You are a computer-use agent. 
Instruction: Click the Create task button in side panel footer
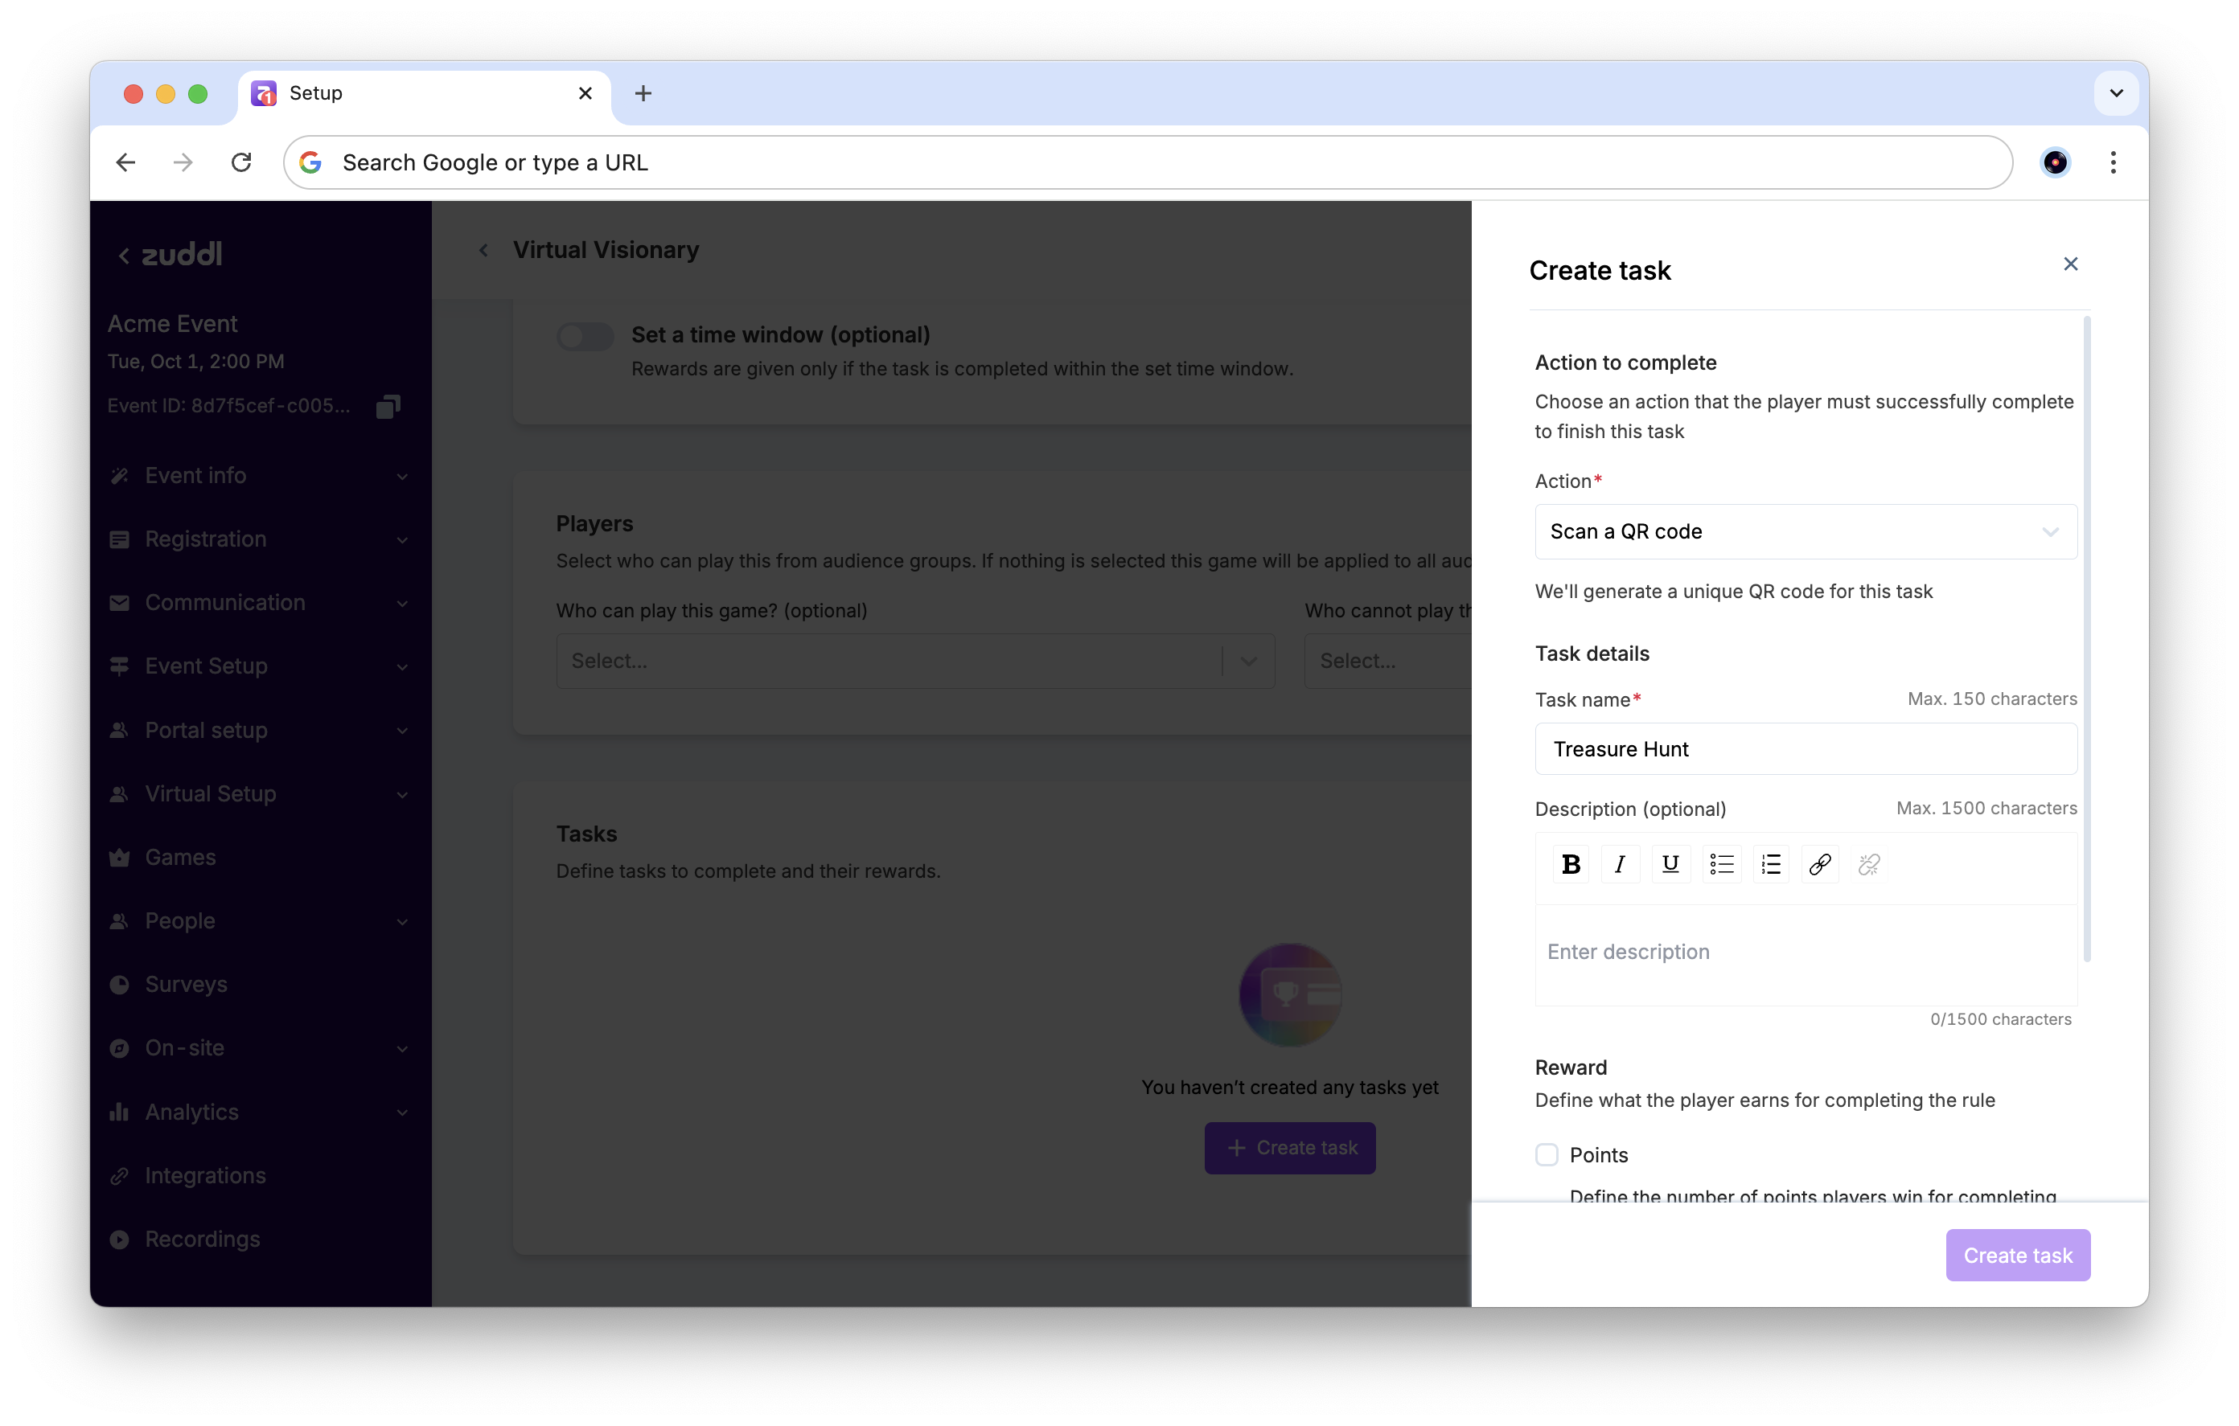[x=2017, y=1255]
